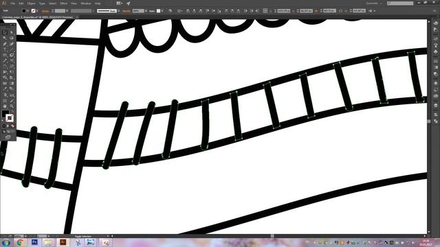Select the Eyedropper tool
The height and width of the screenshot is (247, 440).
coord(5,89)
